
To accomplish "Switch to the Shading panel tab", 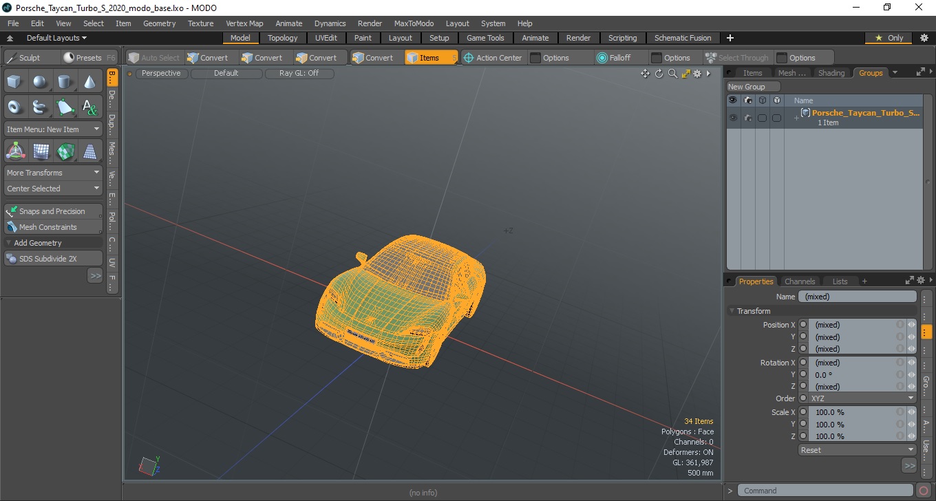I will (831, 73).
